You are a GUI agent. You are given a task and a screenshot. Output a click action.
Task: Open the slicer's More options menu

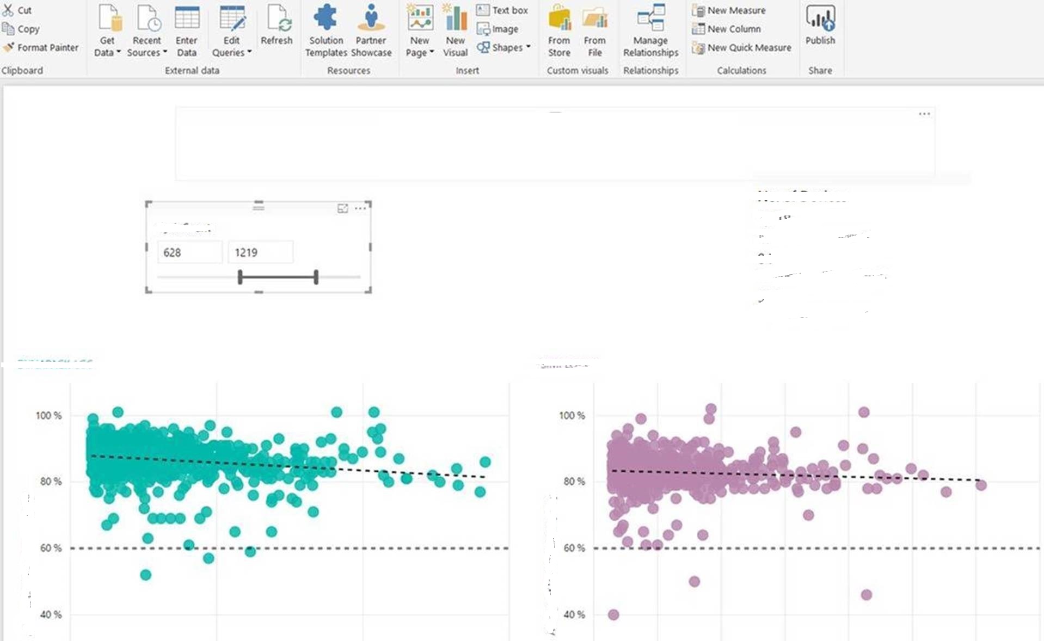[360, 208]
